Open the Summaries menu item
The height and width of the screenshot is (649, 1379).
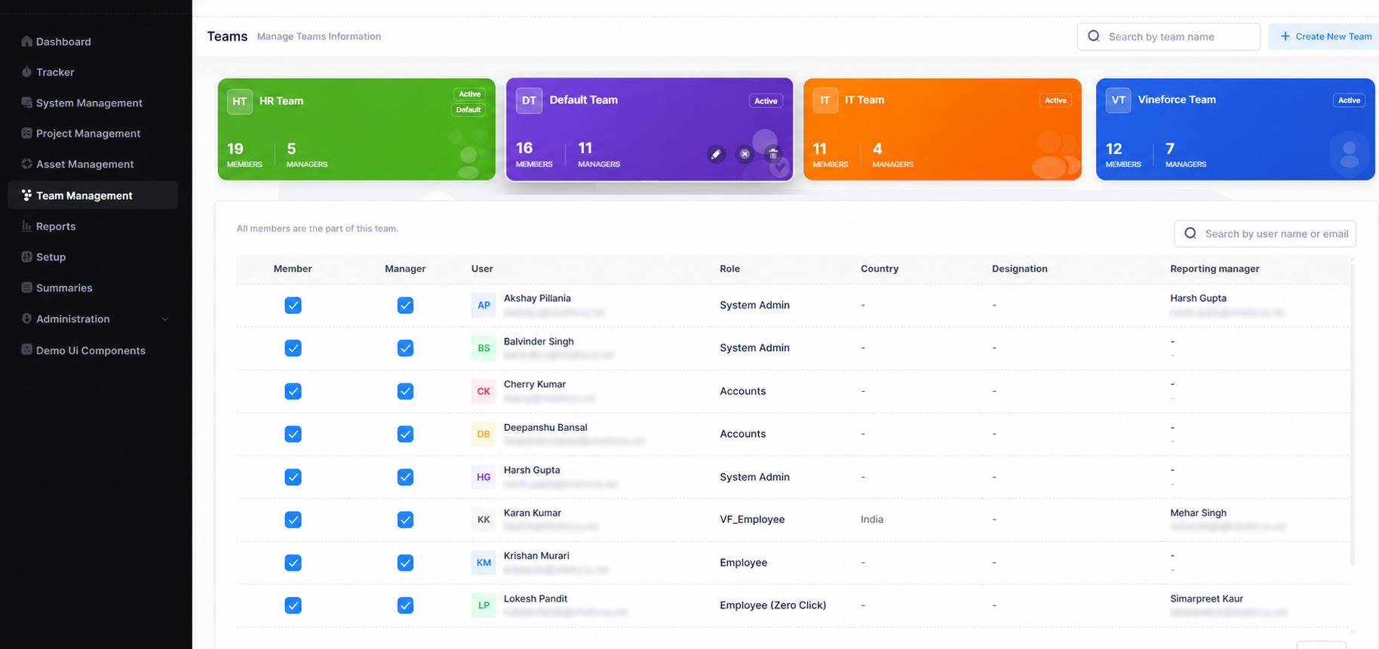tap(93, 288)
